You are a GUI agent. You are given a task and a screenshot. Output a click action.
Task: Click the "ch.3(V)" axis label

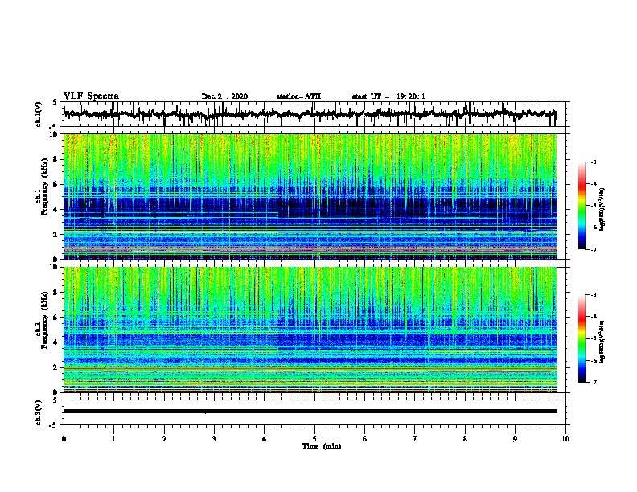[38, 412]
